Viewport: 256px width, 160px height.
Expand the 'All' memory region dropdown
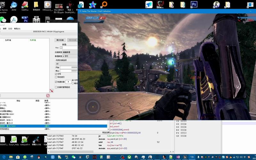[67, 64]
